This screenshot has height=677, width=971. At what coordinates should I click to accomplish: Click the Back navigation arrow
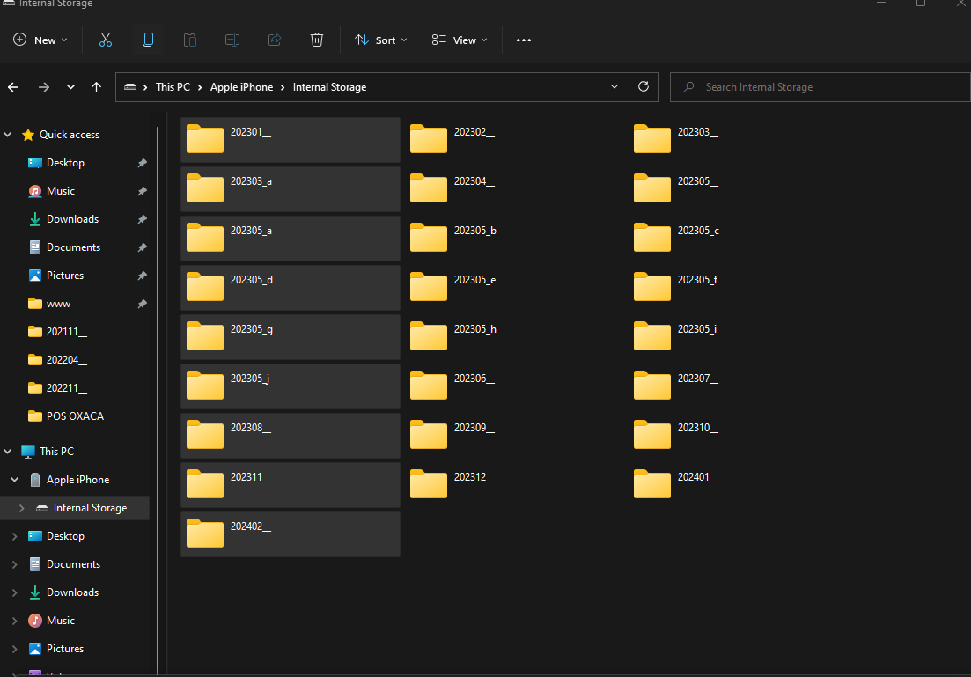(13, 87)
